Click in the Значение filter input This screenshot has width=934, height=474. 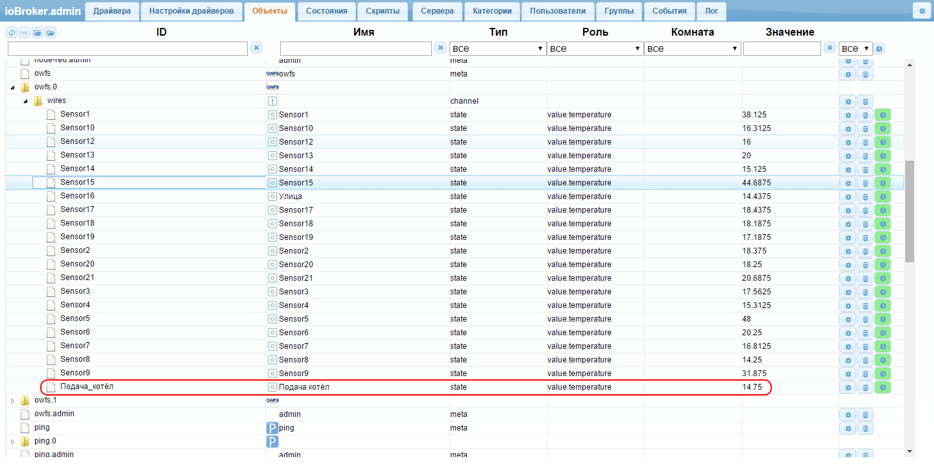(x=782, y=49)
